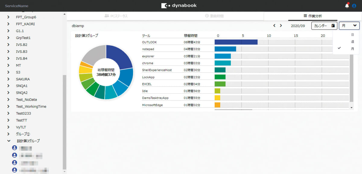This screenshot has width=362, height=174.
Task: Choose the 週 (week) option in dropdown
Action: pos(352,42)
